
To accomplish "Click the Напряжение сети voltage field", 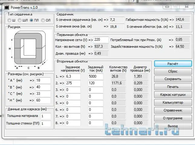I will point(101,40).
